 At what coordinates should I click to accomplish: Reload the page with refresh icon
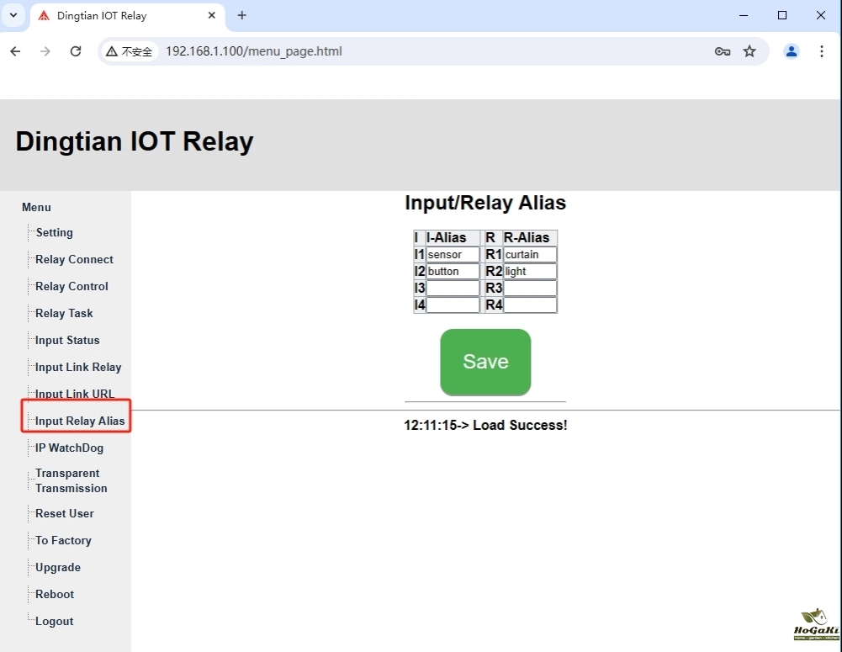(x=76, y=51)
